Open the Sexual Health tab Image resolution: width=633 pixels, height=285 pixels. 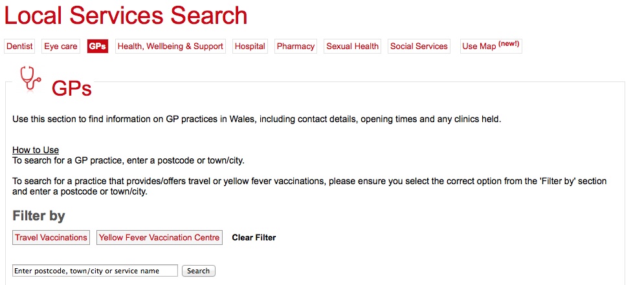353,47
